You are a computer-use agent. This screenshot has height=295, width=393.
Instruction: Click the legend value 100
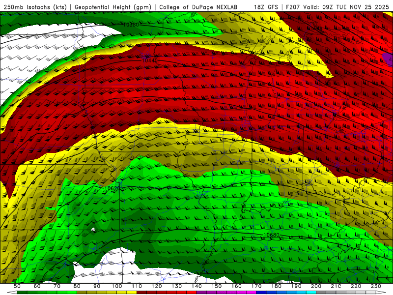click(x=117, y=286)
